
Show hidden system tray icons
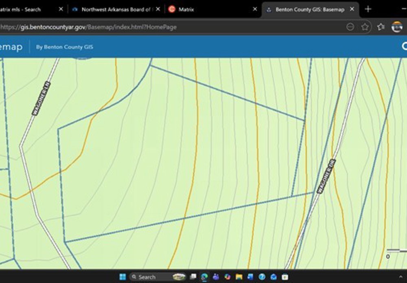point(400,277)
